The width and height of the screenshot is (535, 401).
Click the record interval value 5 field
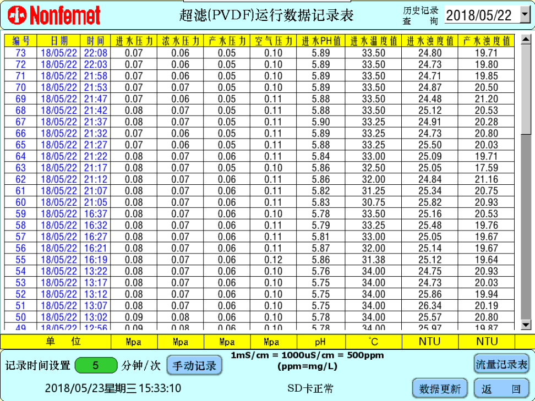[96, 365]
